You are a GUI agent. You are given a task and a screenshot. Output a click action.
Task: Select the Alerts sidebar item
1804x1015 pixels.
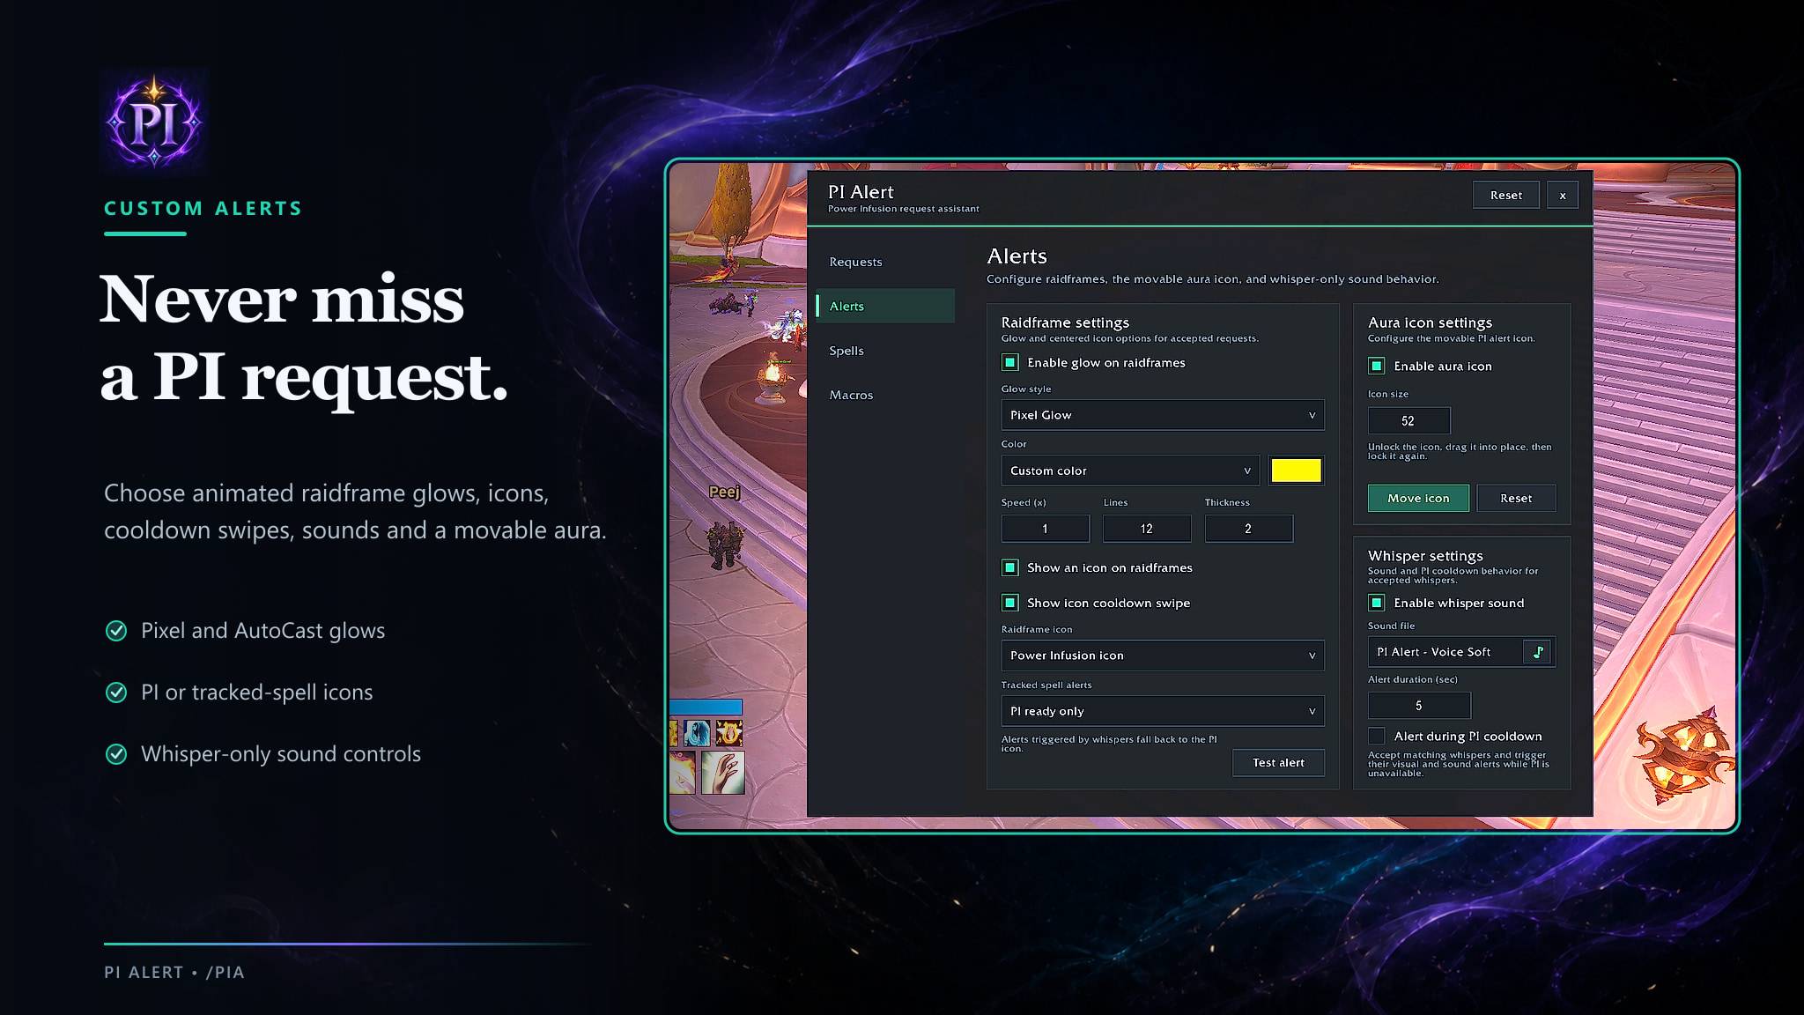coord(885,306)
